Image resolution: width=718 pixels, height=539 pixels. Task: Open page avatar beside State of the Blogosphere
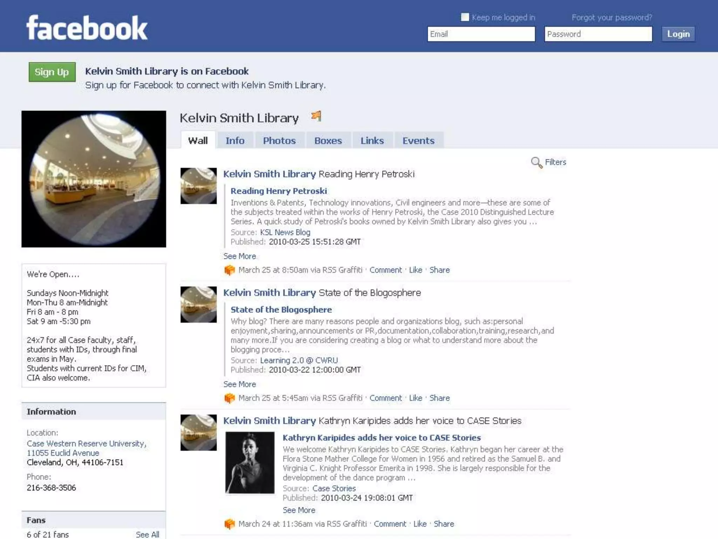[x=198, y=305]
